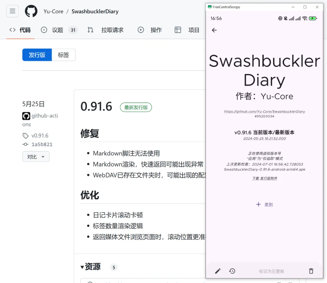Viewport: 327px width, 283px height.
Task: Tap the globe VPN status icon
Action: (x=280, y=18)
